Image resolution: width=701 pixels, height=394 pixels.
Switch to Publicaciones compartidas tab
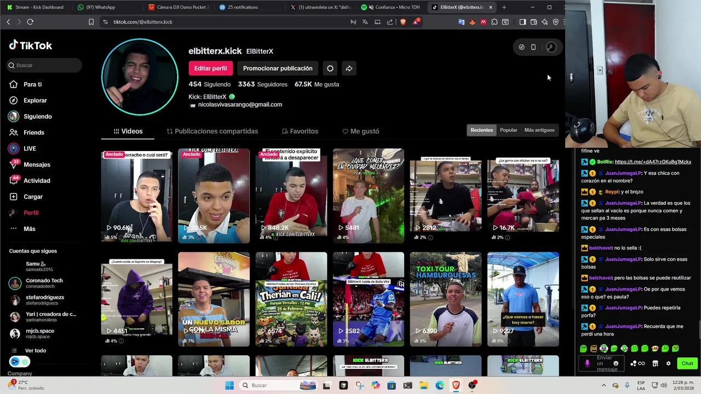(212, 131)
